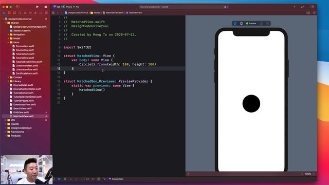Image resolution: width=329 pixels, height=185 pixels.
Task: Collapse the DesignCodeUniversal project root
Action: point(3,19)
